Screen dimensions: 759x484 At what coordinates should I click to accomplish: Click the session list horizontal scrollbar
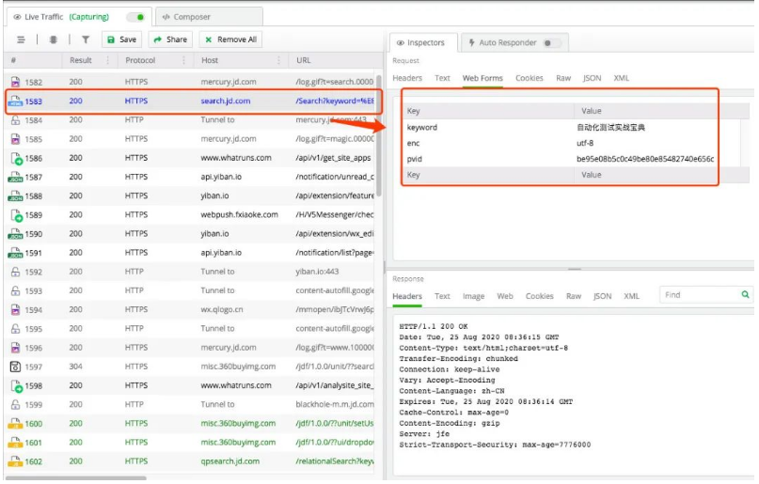point(76,478)
